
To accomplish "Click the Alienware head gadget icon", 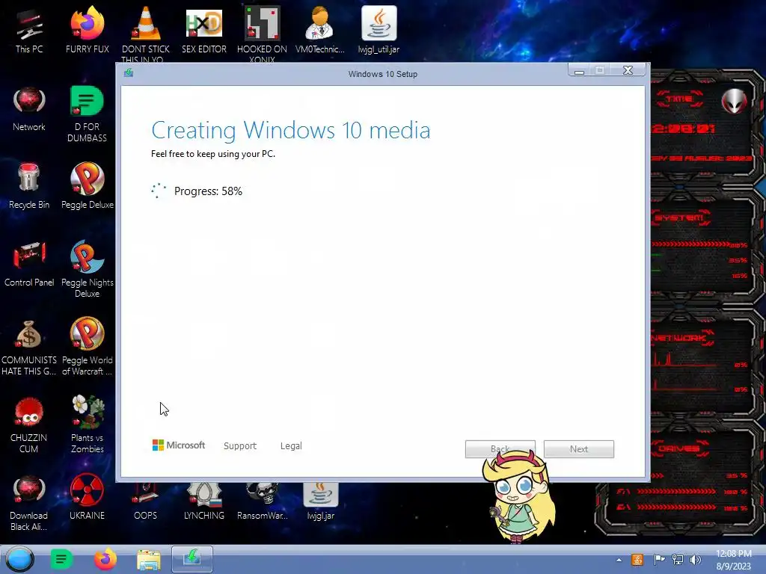I will point(735,101).
